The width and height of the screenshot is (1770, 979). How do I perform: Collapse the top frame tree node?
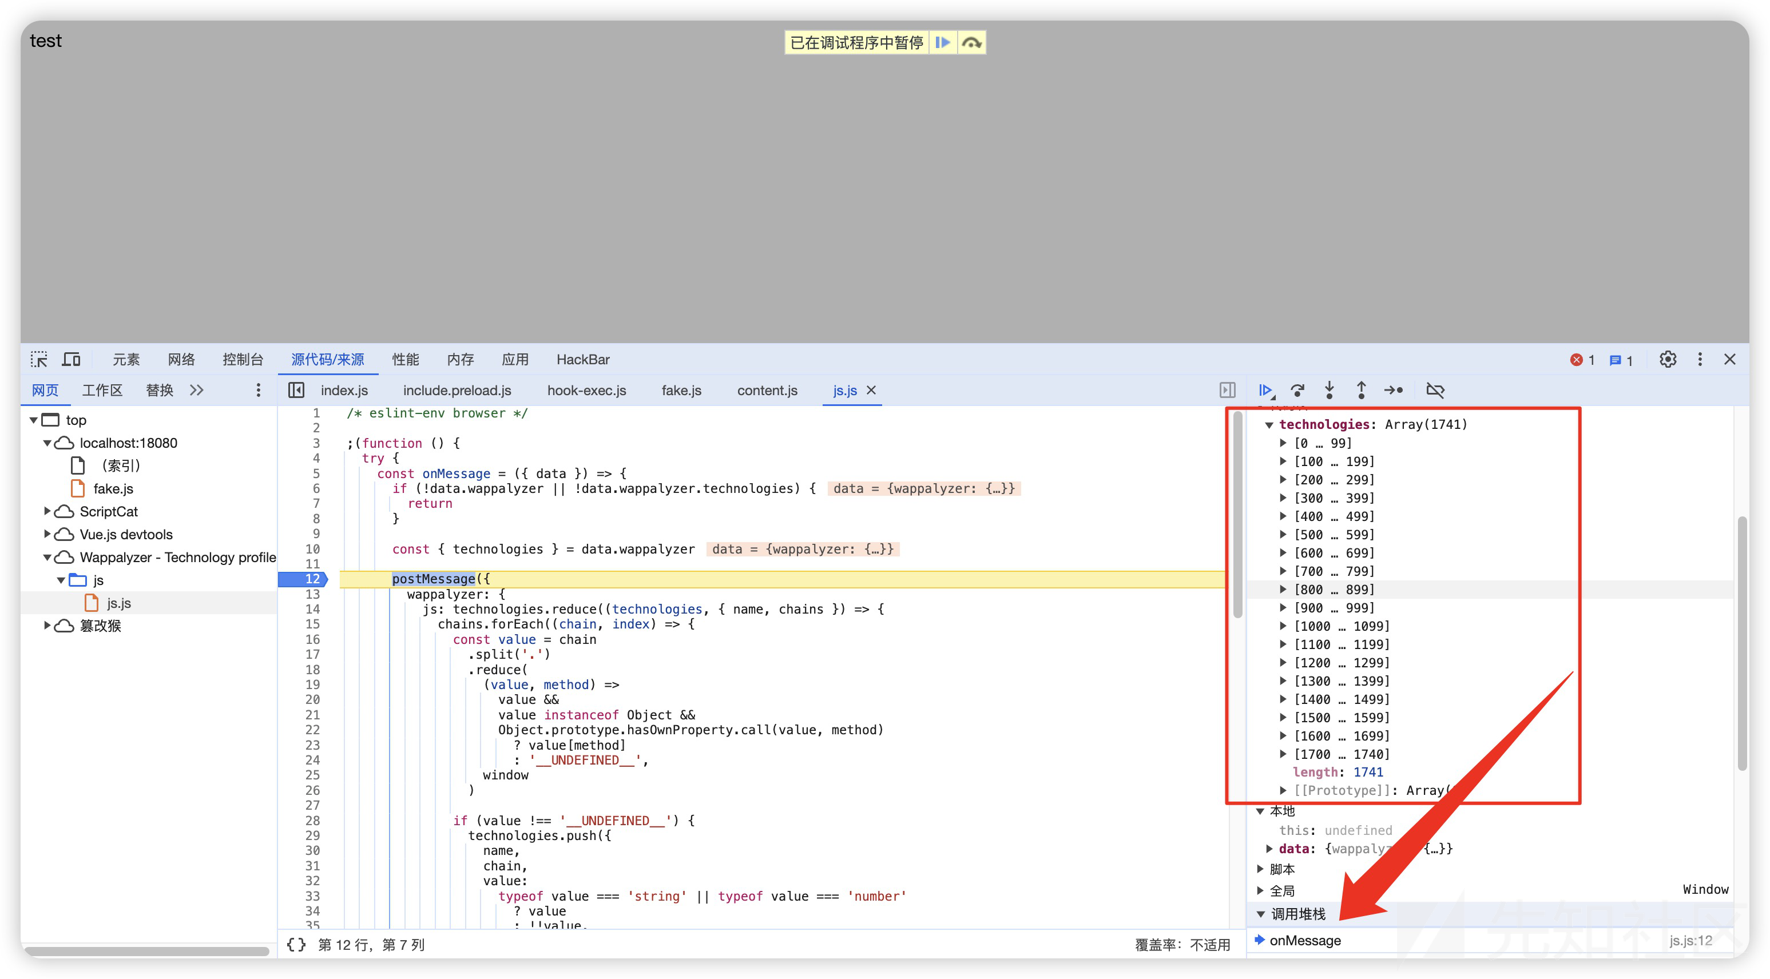point(34,420)
